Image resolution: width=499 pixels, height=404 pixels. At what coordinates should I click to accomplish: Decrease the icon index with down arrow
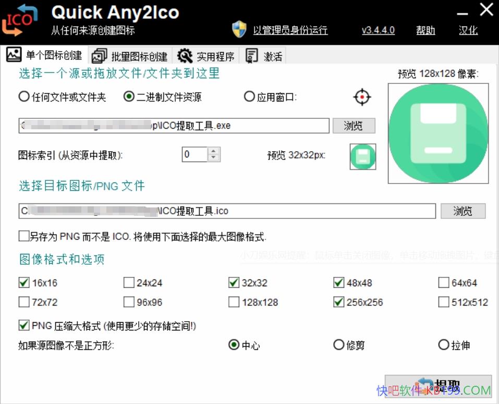click(x=214, y=157)
